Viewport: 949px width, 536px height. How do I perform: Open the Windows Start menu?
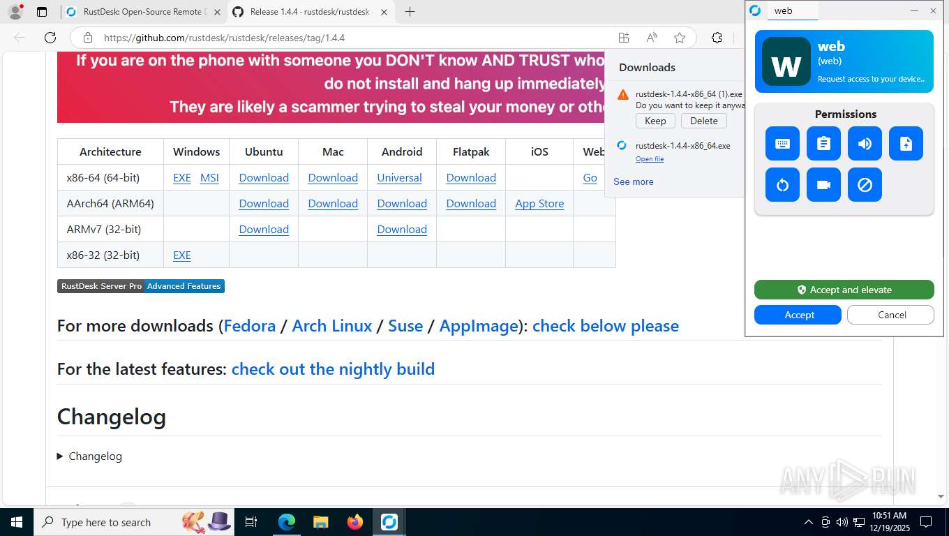tap(17, 522)
